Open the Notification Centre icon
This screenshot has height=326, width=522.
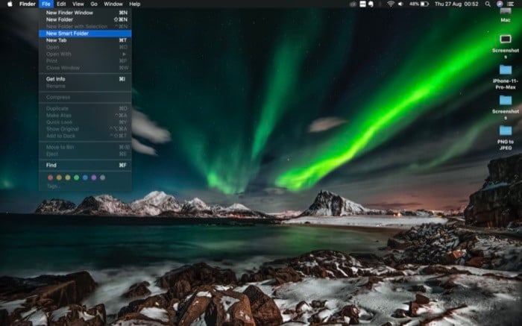tap(510, 4)
